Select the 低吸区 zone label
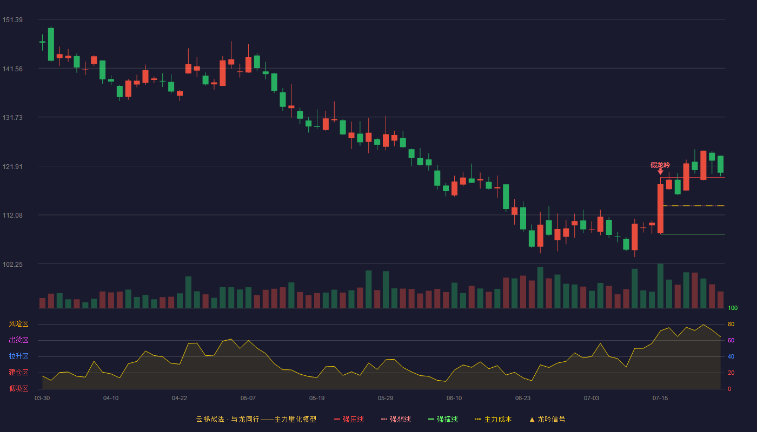 [x=18, y=389]
